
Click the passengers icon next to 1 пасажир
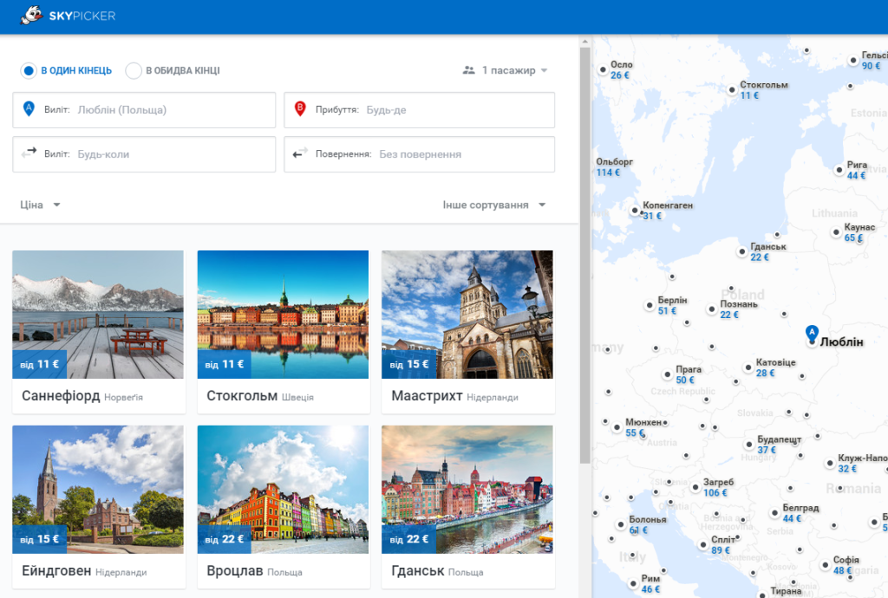click(468, 70)
